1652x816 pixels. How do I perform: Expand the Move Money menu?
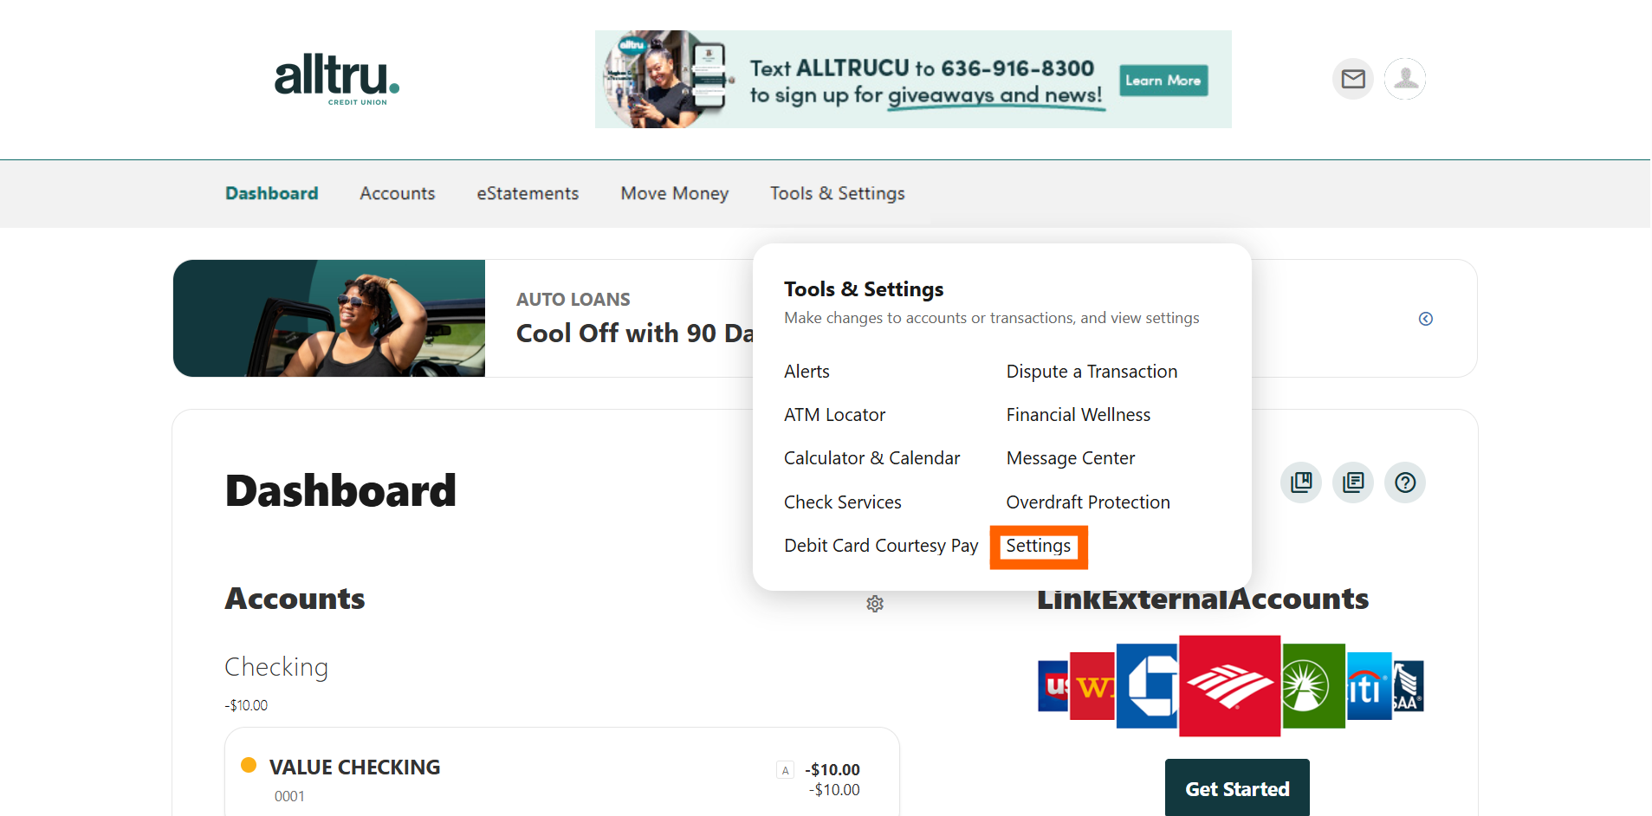[674, 193]
